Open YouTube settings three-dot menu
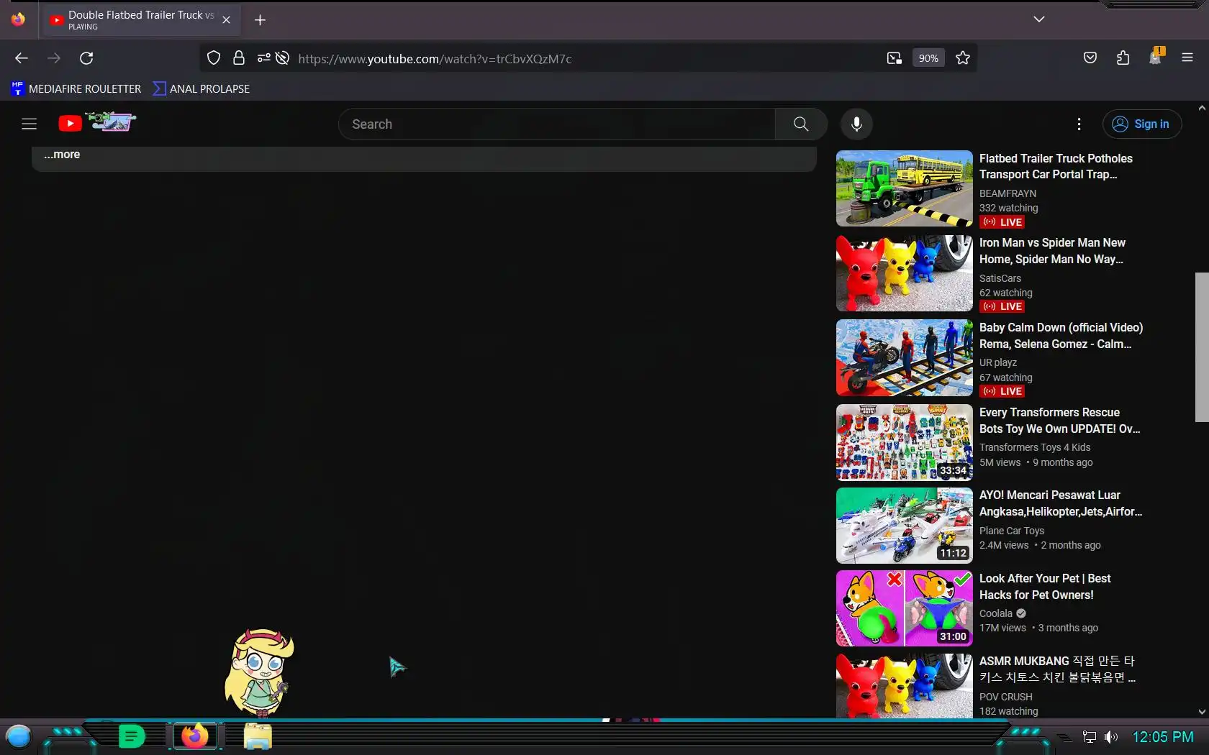1209x755 pixels. 1079,124
